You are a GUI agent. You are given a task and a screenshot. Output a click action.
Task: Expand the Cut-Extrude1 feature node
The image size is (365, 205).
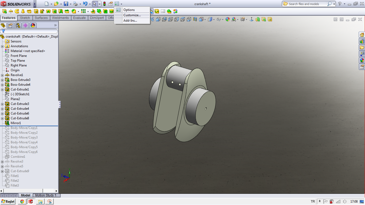coord(2,89)
